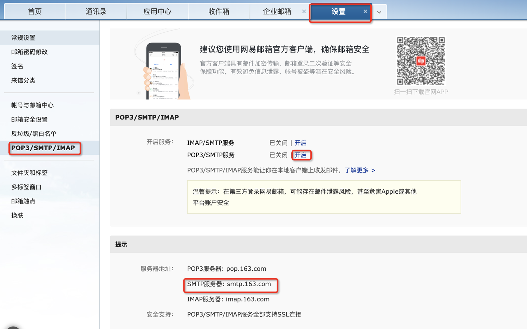527x329 pixels.
Task: Switch to the 通讯录 tab
Action: click(x=96, y=12)
